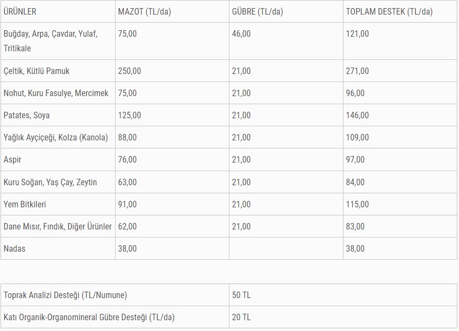The width and height of the screenshot is (459, 331).
Task: Click the Çeltik, Kütlü Pamuk cell
Action: [x=36, y=71]
